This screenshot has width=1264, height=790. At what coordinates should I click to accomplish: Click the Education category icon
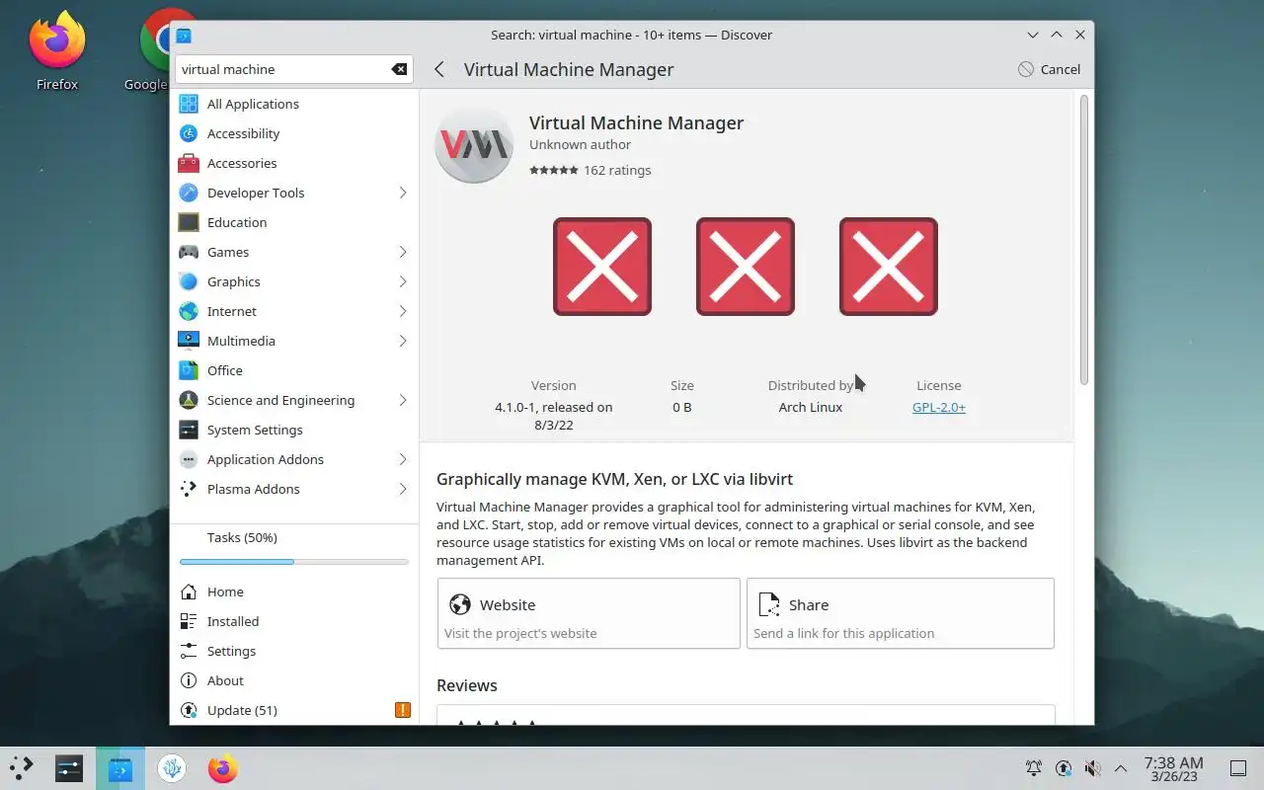click(x=189, y=222)
